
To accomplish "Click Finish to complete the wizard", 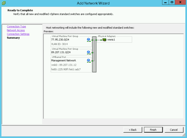I will click(153, 130).
